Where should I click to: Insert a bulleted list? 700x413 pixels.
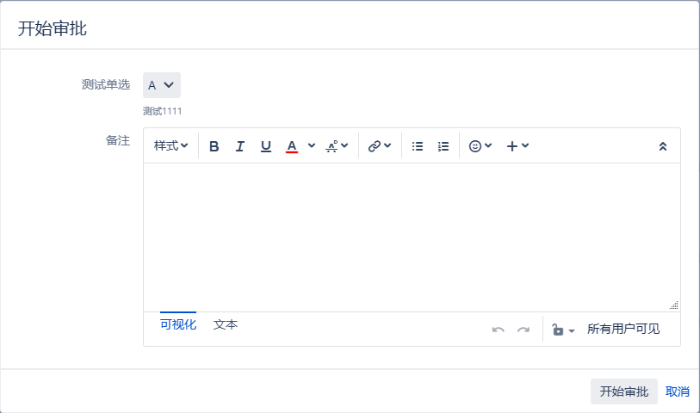click(418, 146)
